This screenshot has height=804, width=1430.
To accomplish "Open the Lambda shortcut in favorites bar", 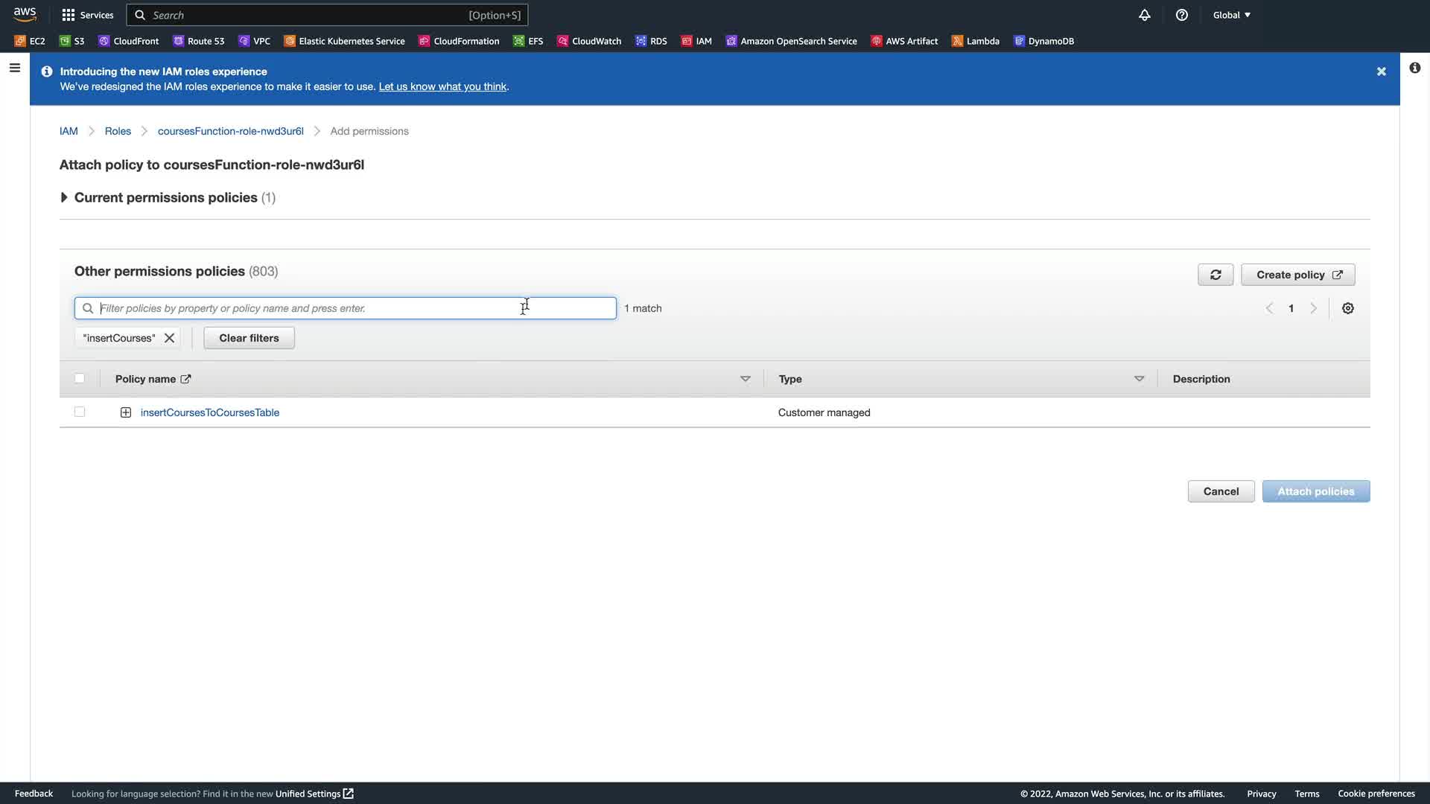I will click(975, 41).
